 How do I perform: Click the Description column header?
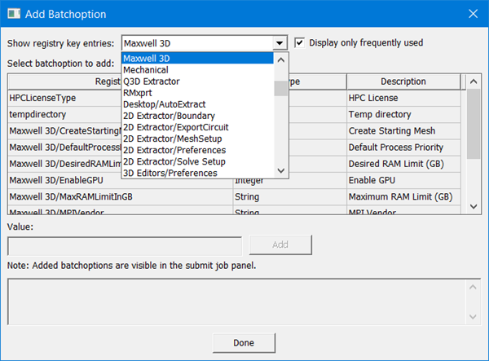point(403,81)
